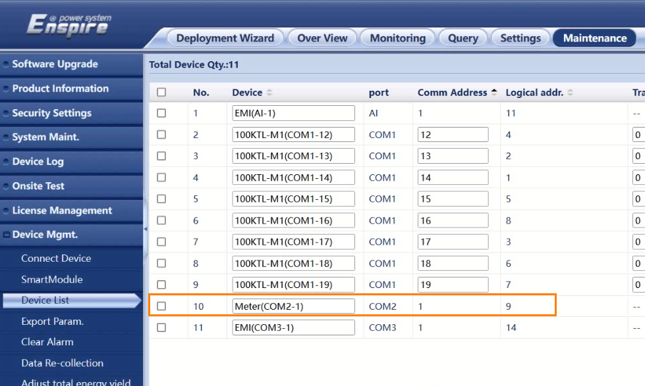Check the select-all checkbox in the header
645x386 pixels.
(x=161, y=92)
